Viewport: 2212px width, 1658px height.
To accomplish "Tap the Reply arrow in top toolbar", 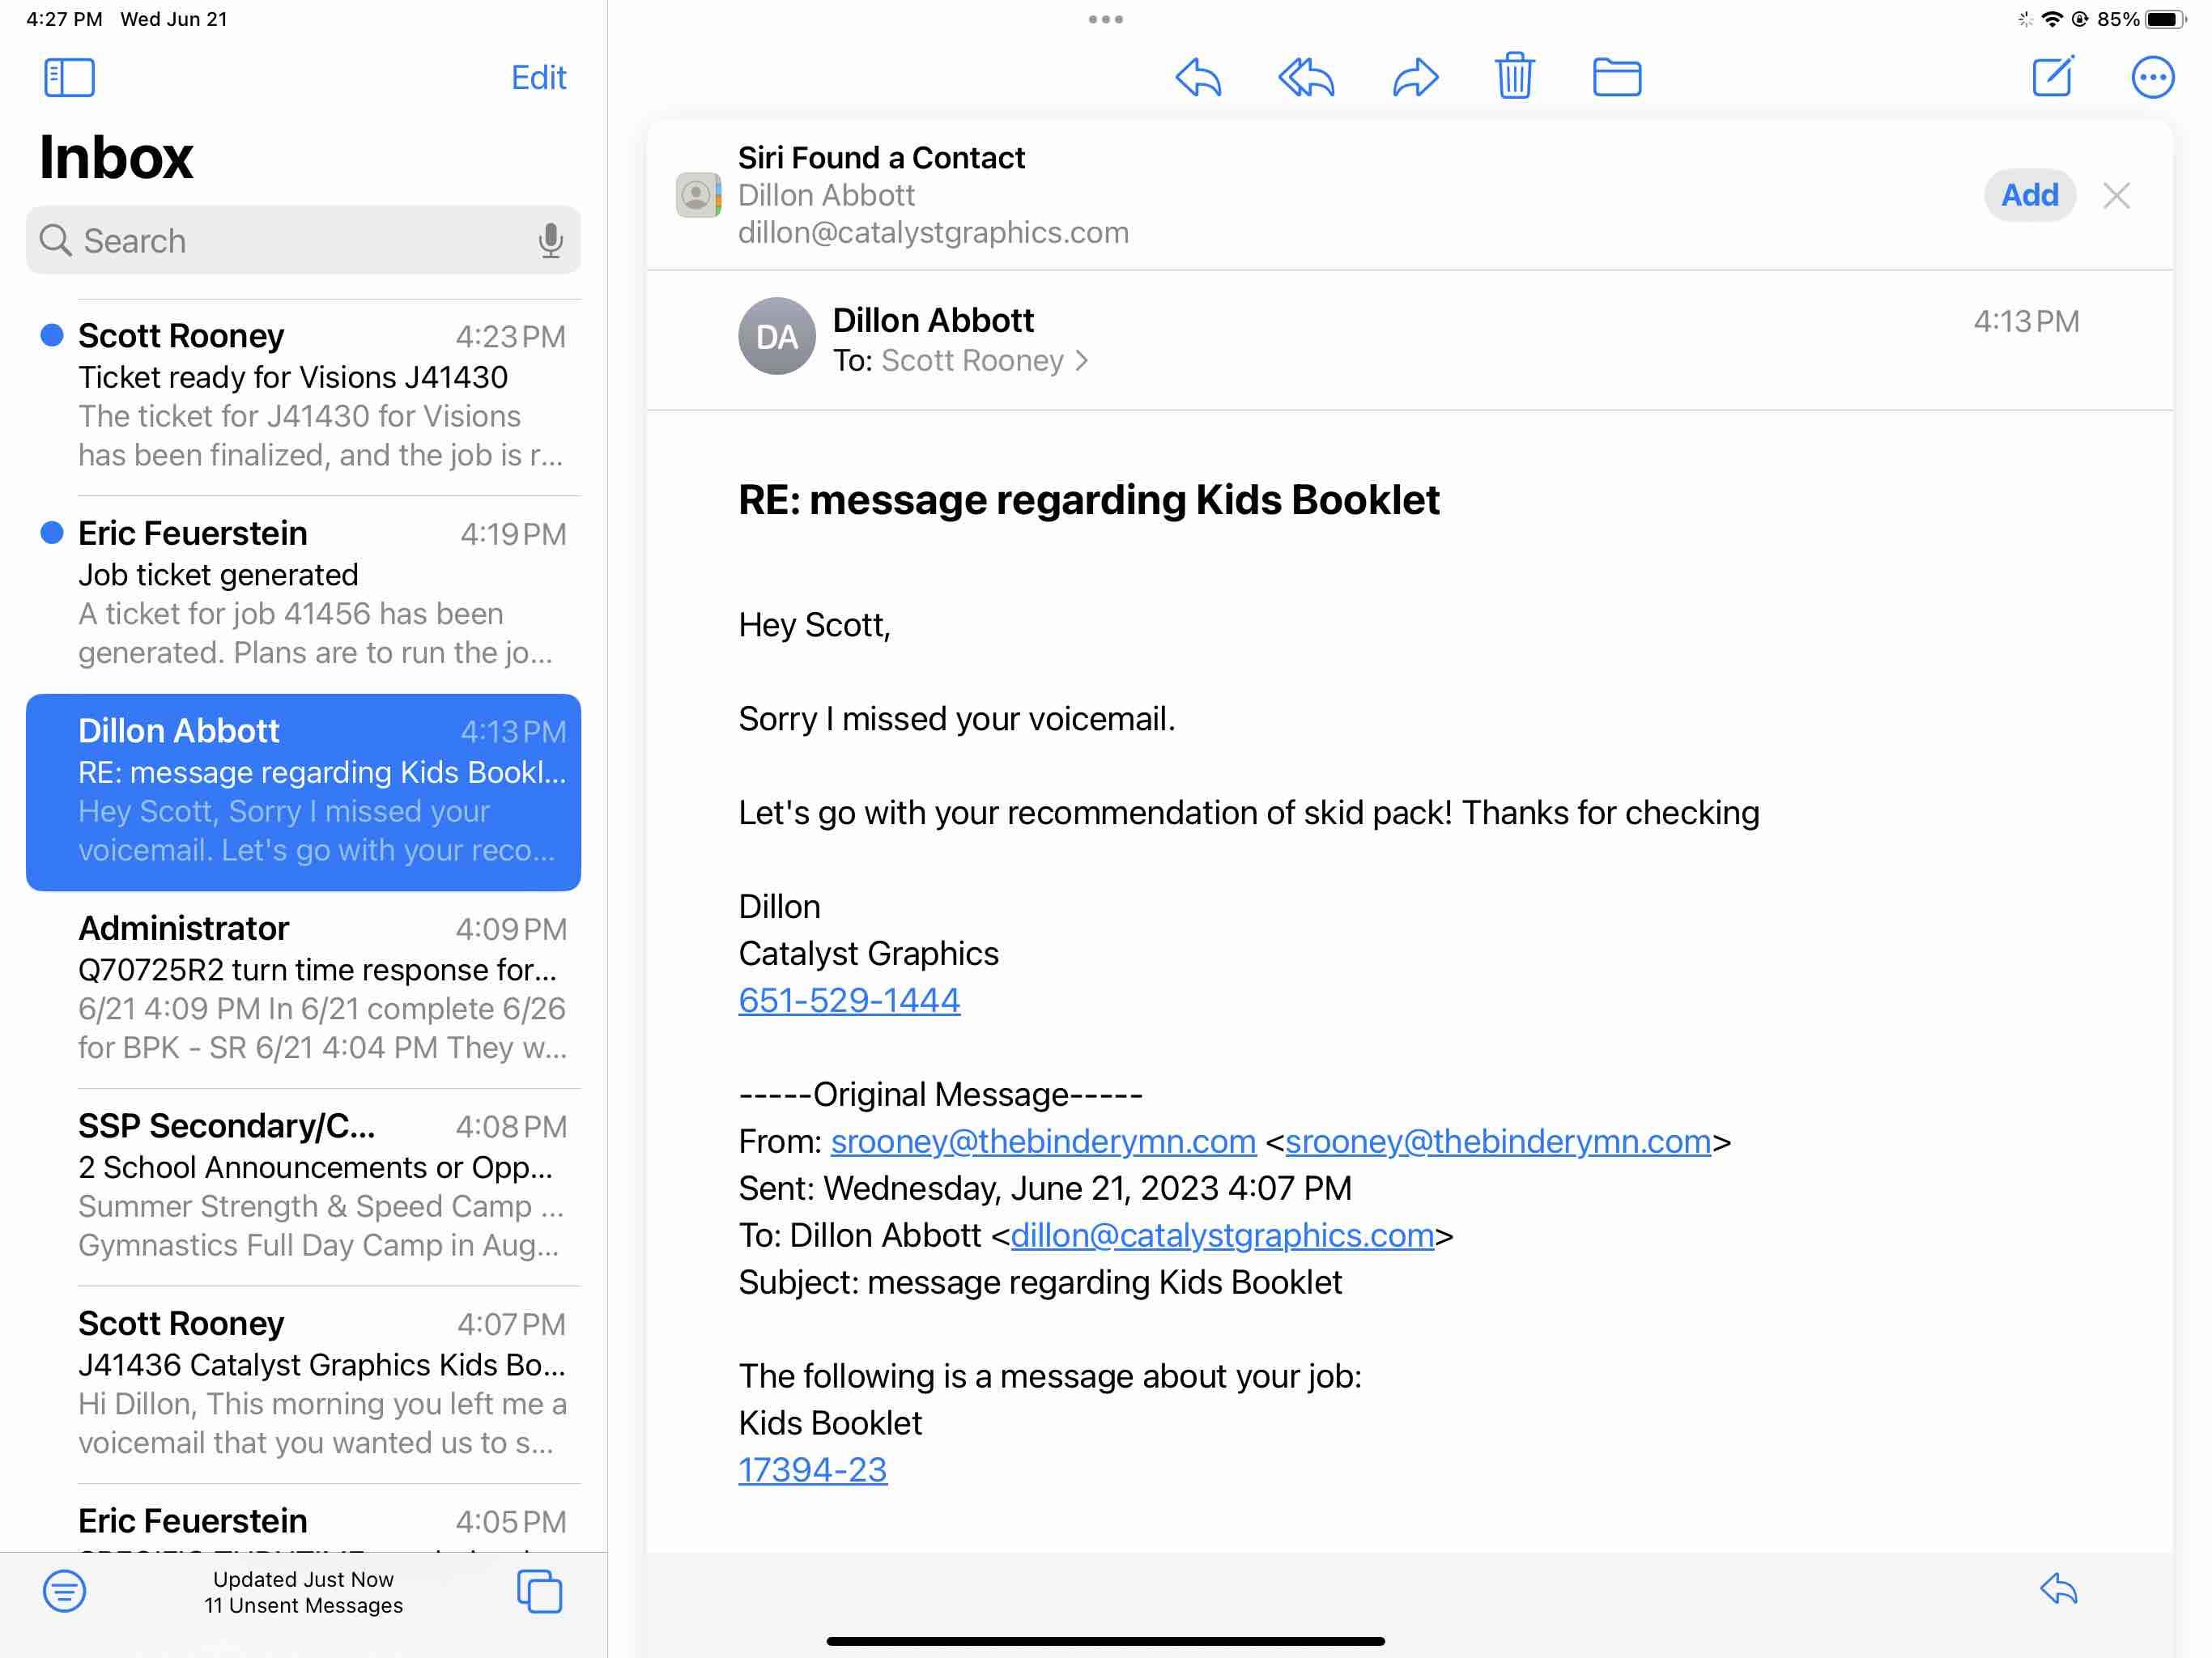I will point(1198,77).
